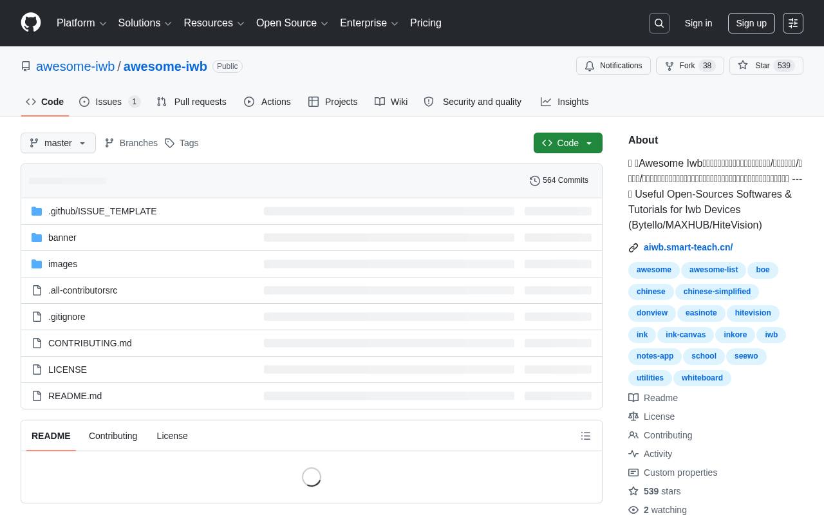Switch to the Actions tab

pos(267,102)
